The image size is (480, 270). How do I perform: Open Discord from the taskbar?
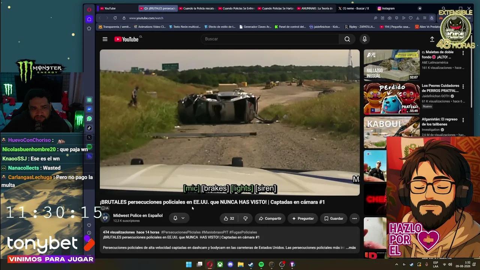click(230, 264)
